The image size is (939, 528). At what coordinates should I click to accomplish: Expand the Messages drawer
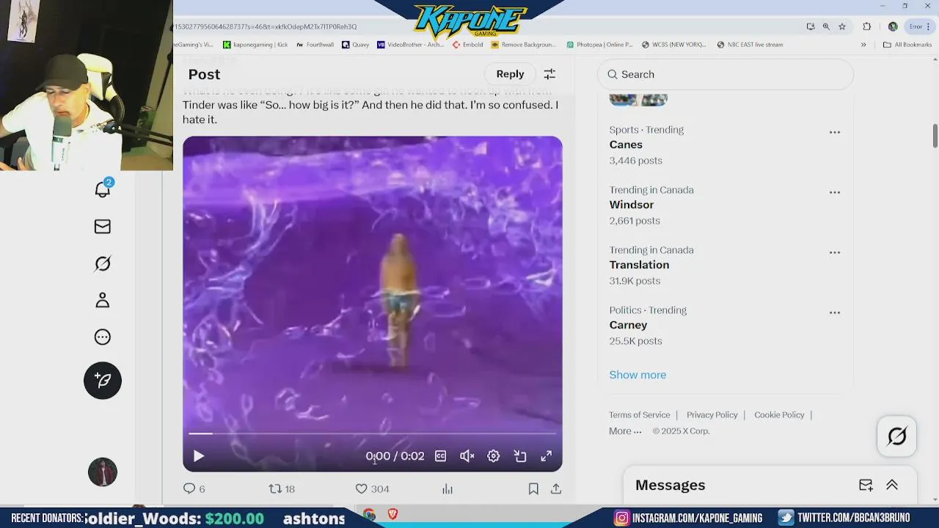tap(892, 485)
